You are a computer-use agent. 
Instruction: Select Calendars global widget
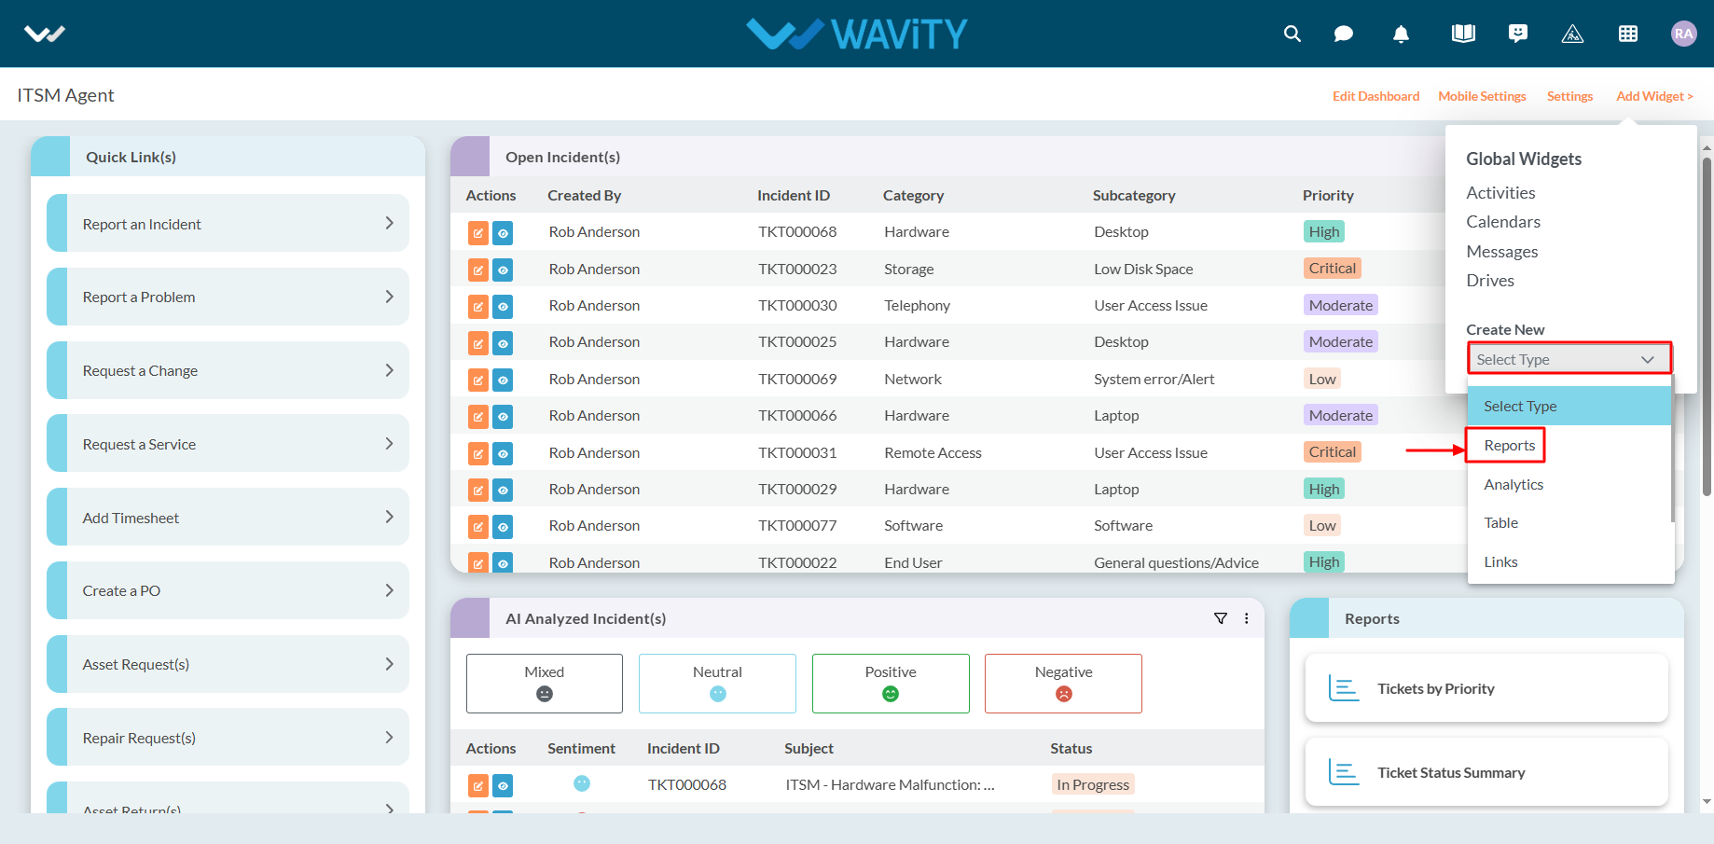1503,222
